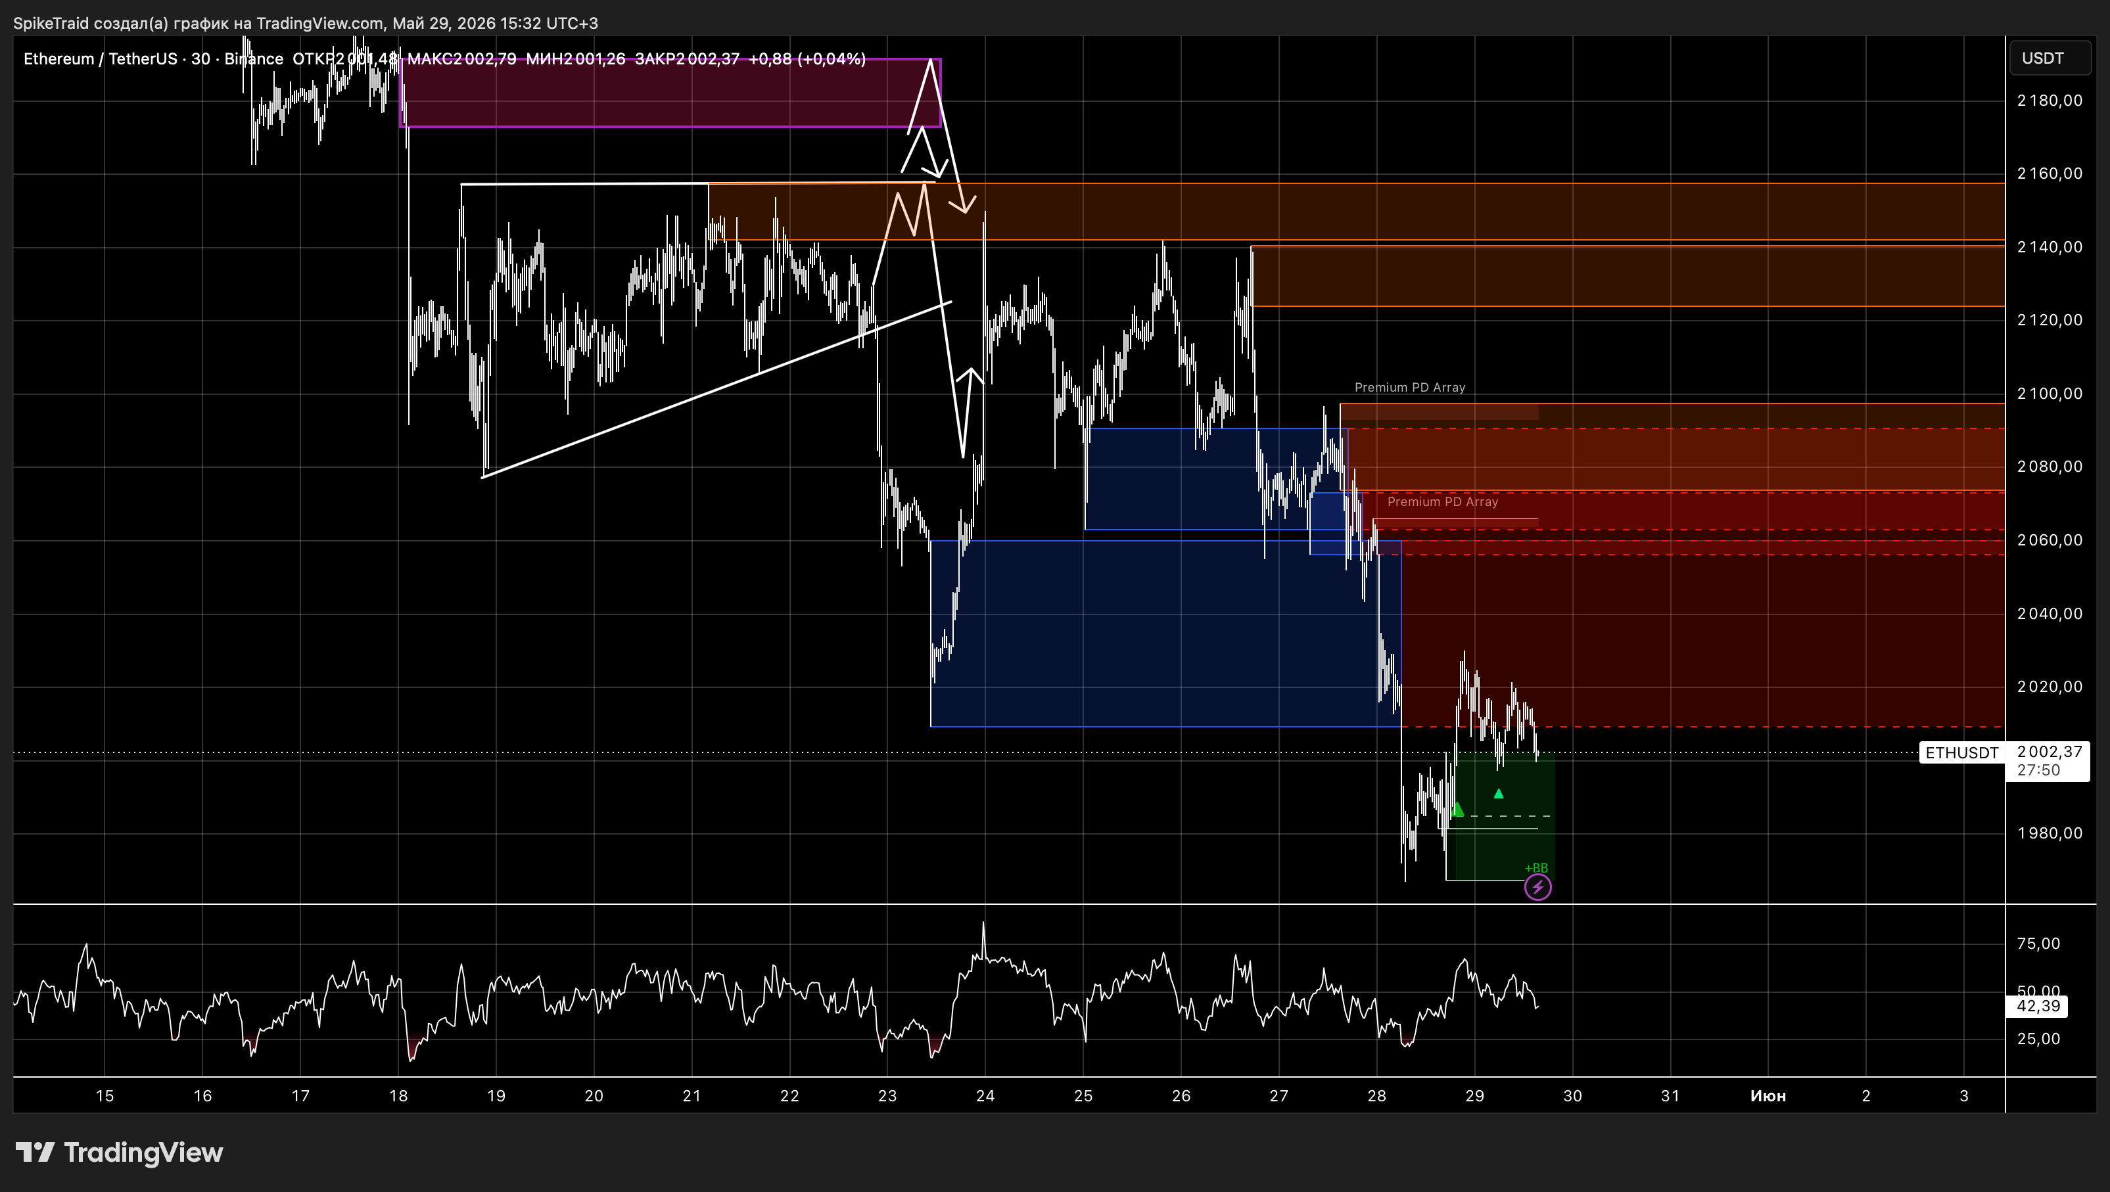Click the ETHUSDT price label
The height and width of the screenshot is (1192, 2110).
pyautogui.click(x=1961, y=752)
